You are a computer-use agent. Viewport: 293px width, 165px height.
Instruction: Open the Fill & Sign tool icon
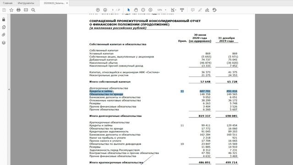point(207,10)
